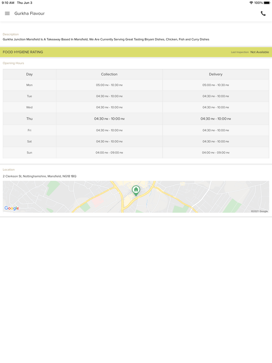Click the 2 Clerkson St address
This screenshot has width=272, height=363.
[40, 176]
